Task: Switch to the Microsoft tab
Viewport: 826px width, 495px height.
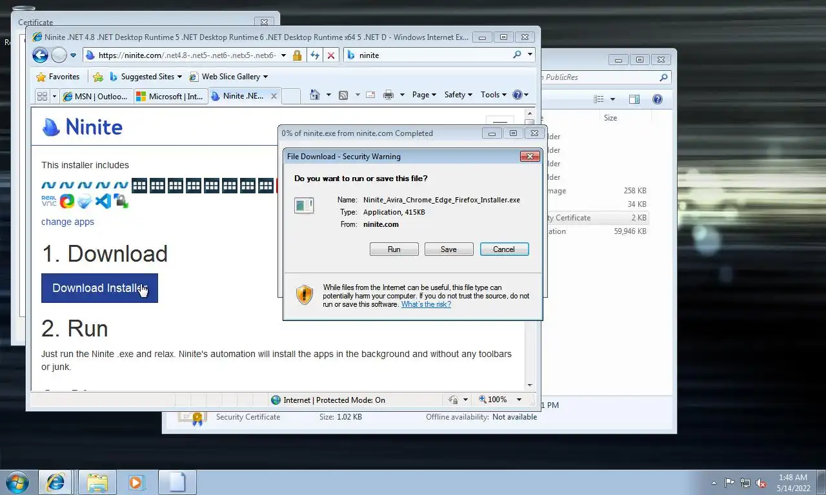Action: tap(170, 96)
